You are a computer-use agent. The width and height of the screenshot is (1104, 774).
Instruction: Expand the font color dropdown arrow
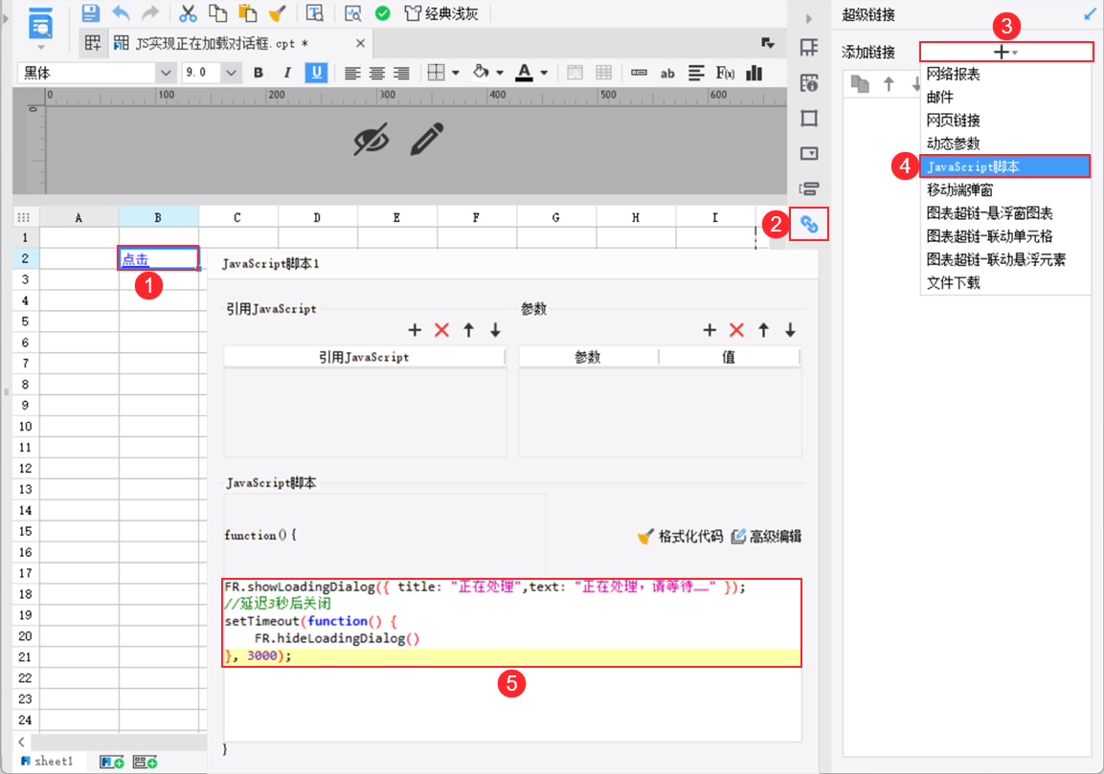coord(544,73)
